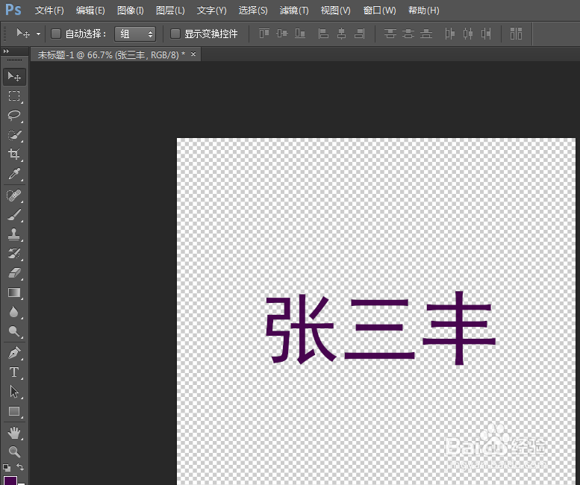This screenshot has width=580, height=485.
Task: Swap foreground and background colors
Action: (x=21, y=467)
